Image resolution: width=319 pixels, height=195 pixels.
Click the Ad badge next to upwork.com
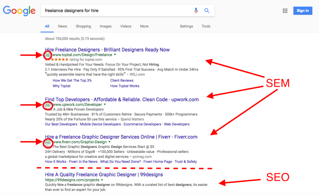tap(48, 105)
